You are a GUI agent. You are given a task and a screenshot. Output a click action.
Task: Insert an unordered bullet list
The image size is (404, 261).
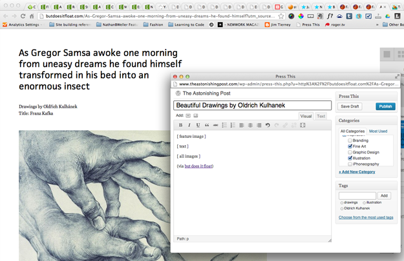pyautogui.click(x=224, y=125)
